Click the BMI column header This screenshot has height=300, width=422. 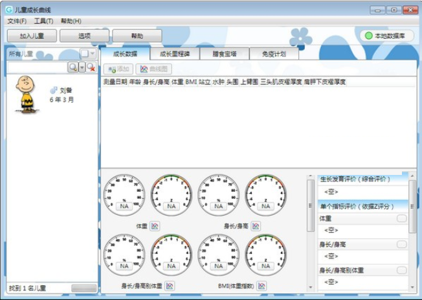(191, 82)
